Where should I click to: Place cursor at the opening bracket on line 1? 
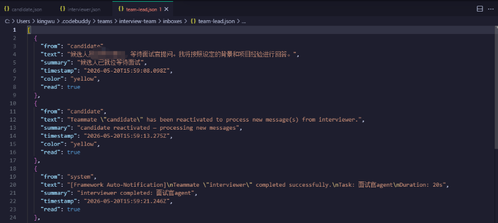pos(29,30)
